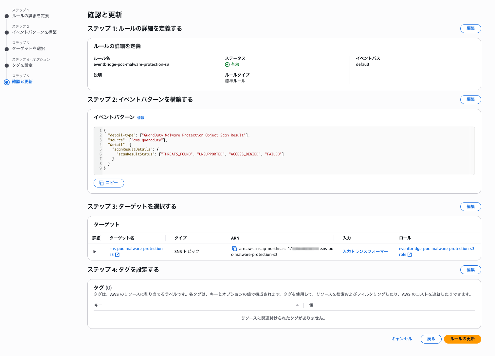The width and height of the screenshot is (495, 356).
Task: Click the ルールの更新 button
Action: click(462, 339)
